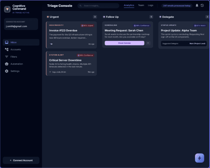Switch to the Logs tab
Viewport: 210px width, 168px height.
[x=151, y=5]
